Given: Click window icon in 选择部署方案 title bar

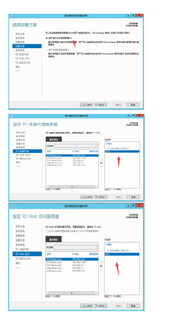Looking at the screenshot, I should pos(11,16).
